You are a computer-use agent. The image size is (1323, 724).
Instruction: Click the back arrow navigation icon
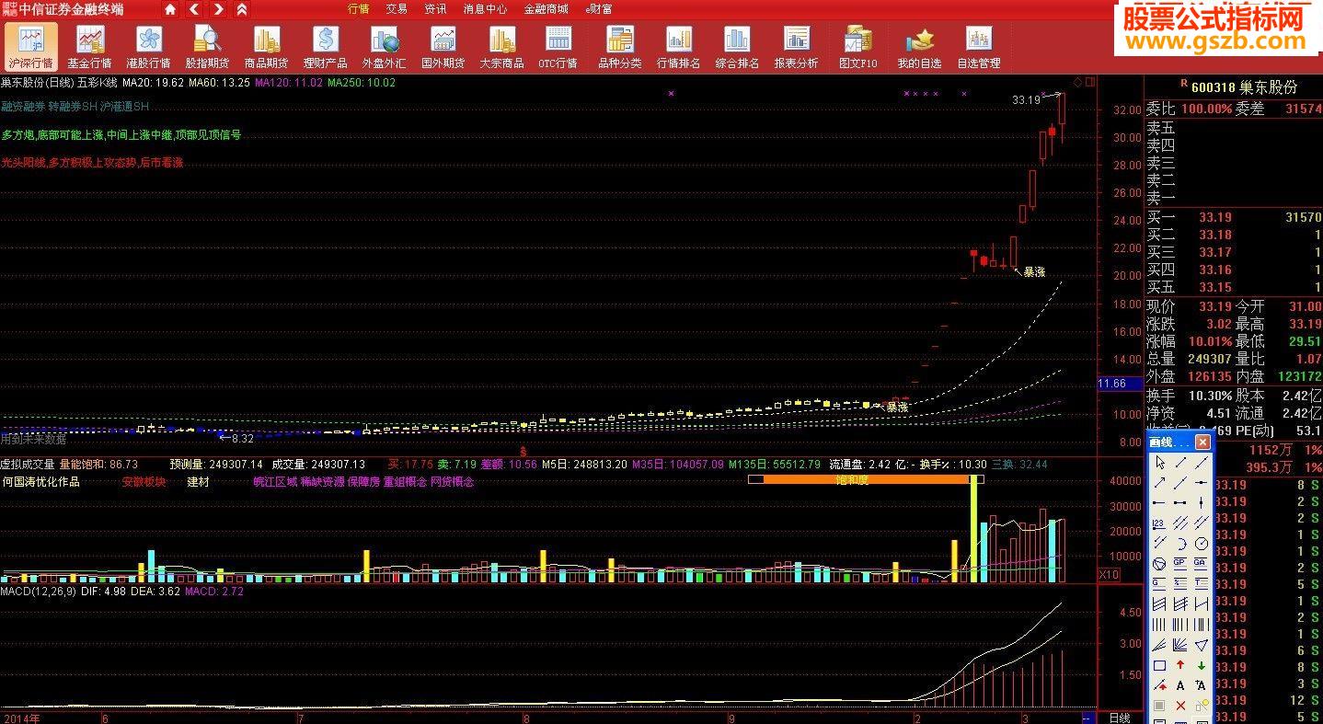(x=194, y=9)
